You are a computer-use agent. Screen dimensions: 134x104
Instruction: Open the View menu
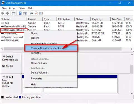22,8
